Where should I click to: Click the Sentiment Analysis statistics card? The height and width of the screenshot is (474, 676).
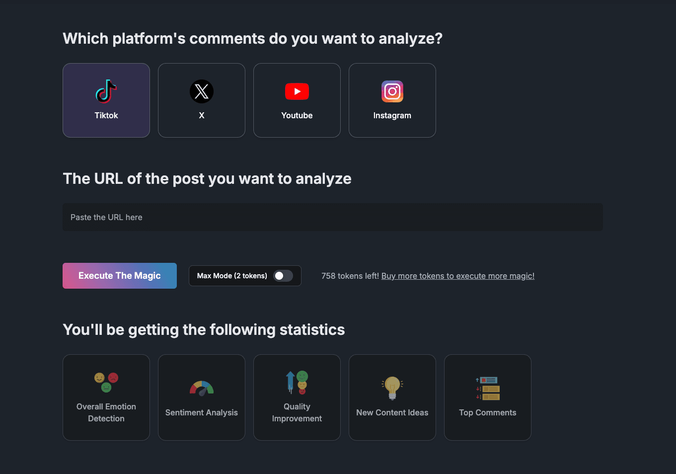[x=201, y=397]
